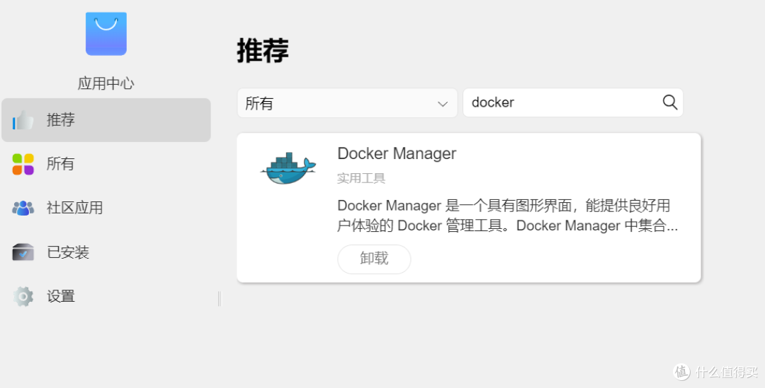The width and height of the screenshot is (765, 388).
Task: Click the community people icon
Action: (23, 208)
